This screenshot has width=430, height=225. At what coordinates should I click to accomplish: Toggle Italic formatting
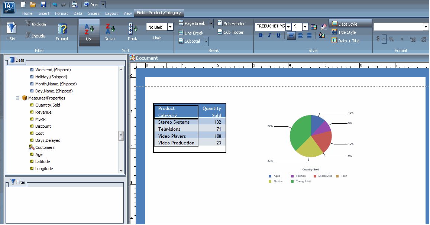(x=269, y=35)
